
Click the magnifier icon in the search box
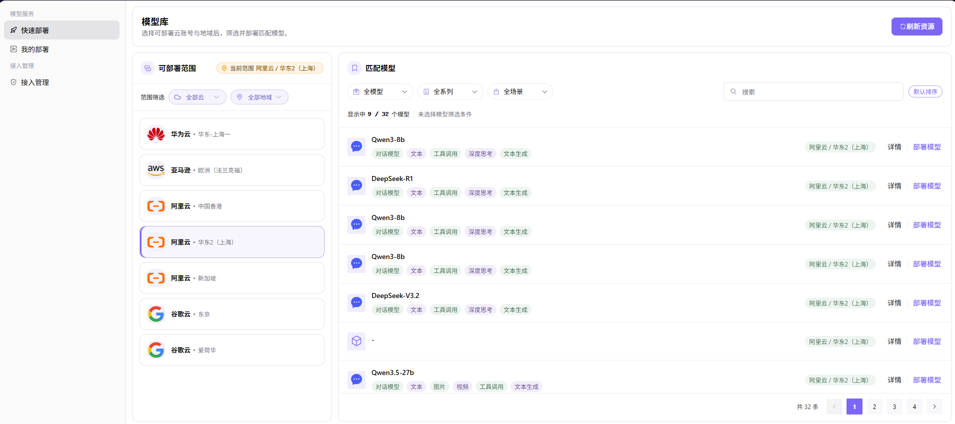733,91
